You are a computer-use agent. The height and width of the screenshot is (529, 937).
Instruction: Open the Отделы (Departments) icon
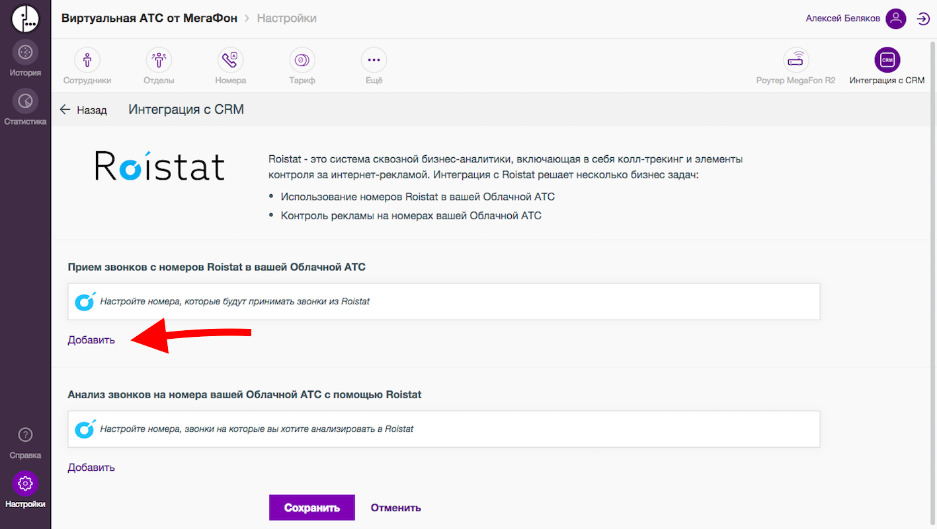[159, 61]
